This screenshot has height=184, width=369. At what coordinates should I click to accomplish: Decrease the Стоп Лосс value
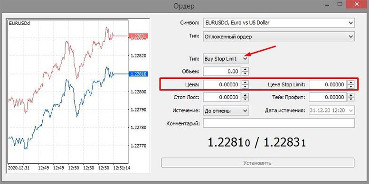(x=245, y=99)
